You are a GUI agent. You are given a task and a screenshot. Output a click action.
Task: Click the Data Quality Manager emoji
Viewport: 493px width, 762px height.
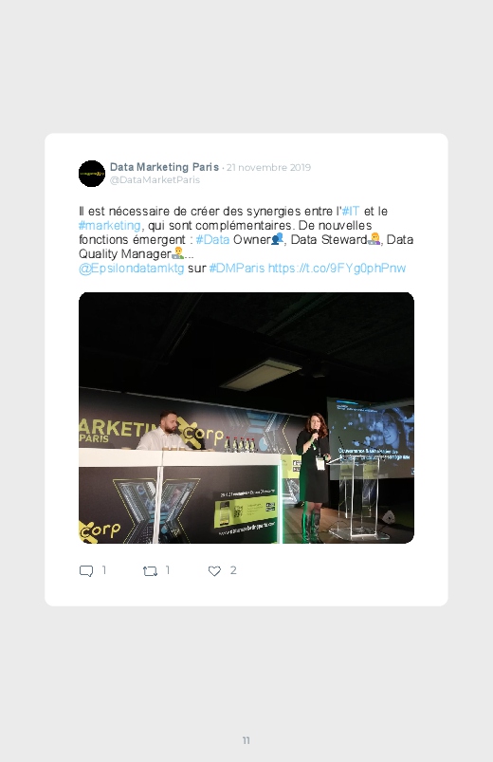(178, 253)
